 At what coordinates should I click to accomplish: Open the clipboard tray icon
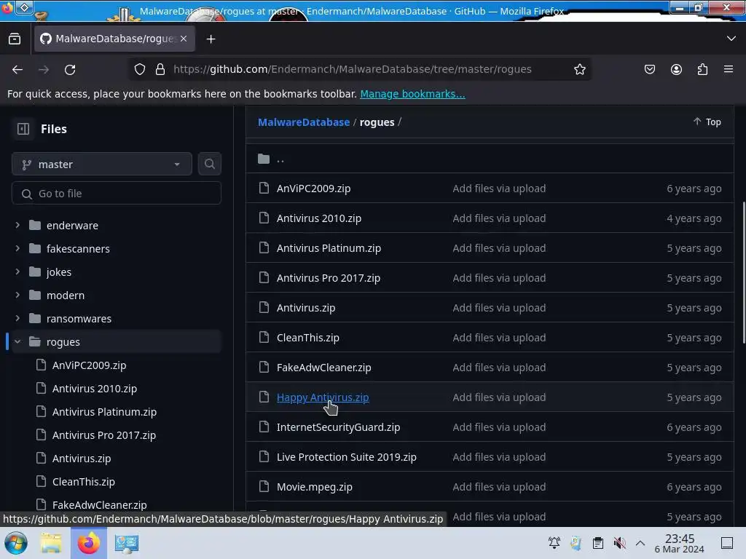pos(598,543)
